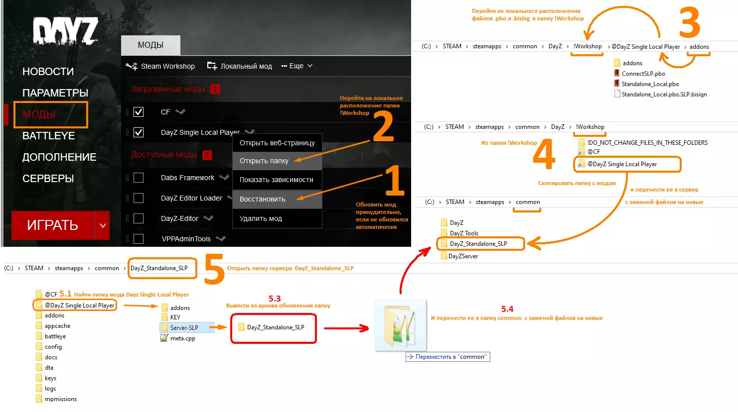Image resolution: width=738 pixels, height=412 pixels.
Task: Select the @CF shortcut icon under !DO_NOT_CHANGE_FILES_IN_THESE_FOLDERS
Action: pos(582,151)
